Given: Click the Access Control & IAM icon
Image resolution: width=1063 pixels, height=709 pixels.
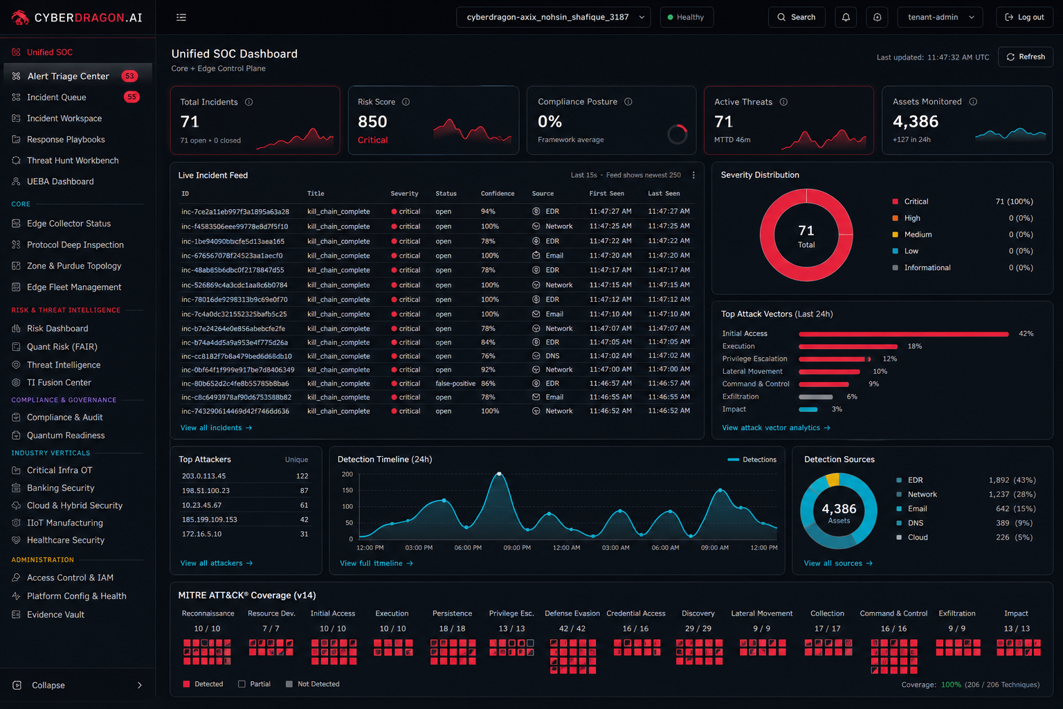Looking at the screenshot, I should [x=16, y=577].
